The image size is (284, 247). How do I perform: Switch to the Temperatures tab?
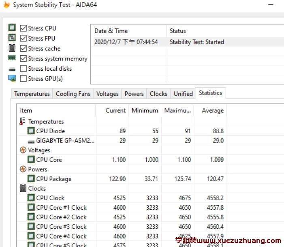coord(32,94)
